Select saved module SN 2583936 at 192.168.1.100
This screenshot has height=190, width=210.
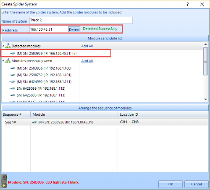click(x=44, y=68)
